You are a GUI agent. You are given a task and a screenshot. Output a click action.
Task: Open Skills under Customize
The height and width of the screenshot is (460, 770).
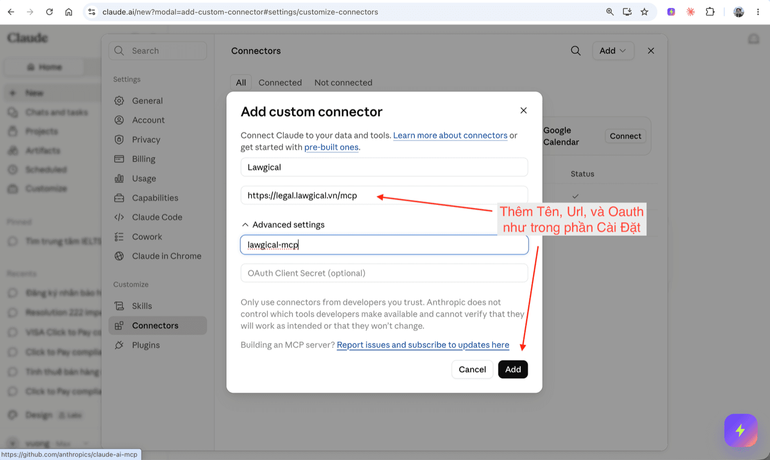coord(158,306)
